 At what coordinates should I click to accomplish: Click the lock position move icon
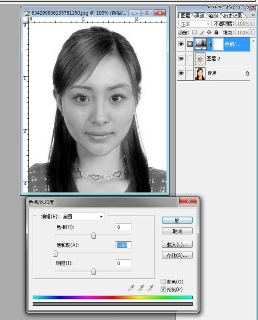pyautogui.click(x=209, y=32)
